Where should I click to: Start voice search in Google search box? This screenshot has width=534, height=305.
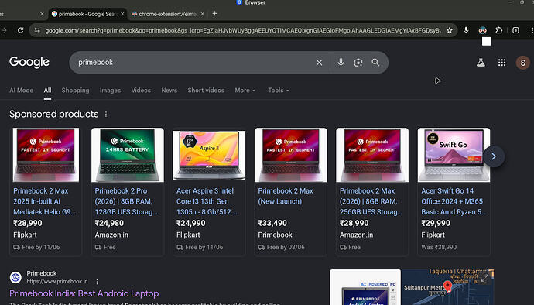click(x=341, y=63)
